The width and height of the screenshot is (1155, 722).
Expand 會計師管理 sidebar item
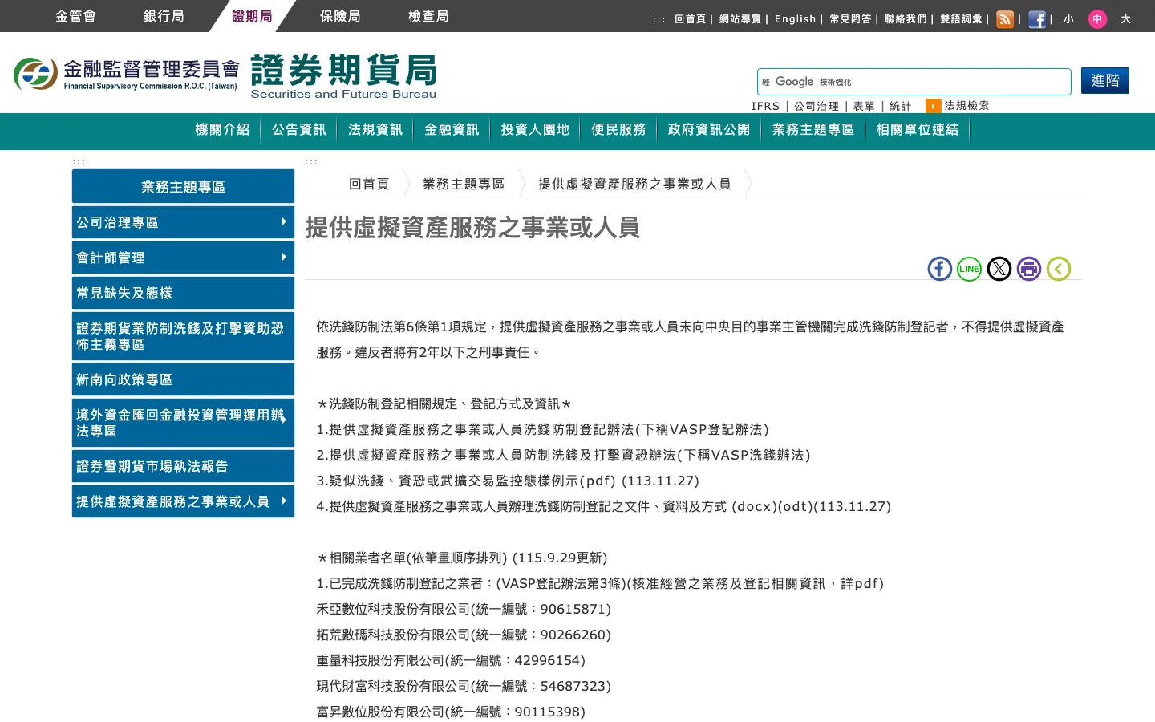click(x=183, y=258)
